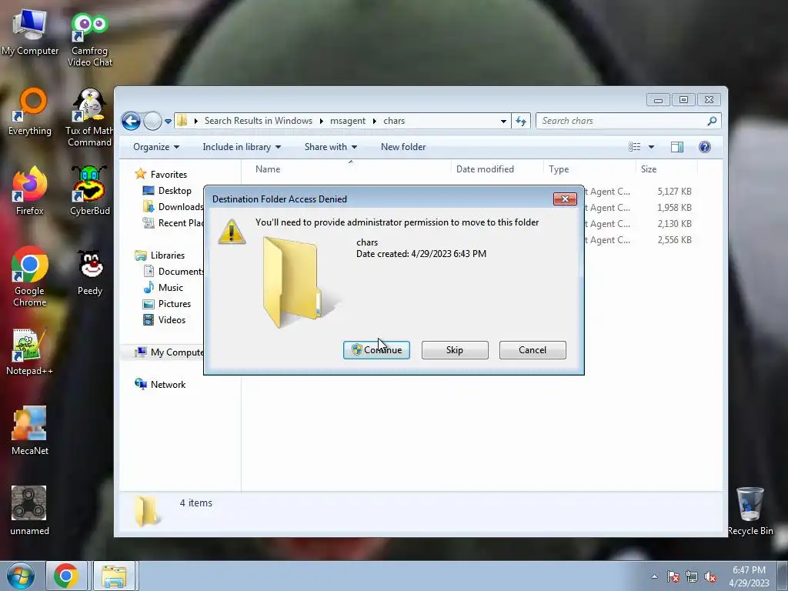Viewport: 788px width, 591px height.
Task: Click New folder in the toolbar
Action: [x=403, y=147]
